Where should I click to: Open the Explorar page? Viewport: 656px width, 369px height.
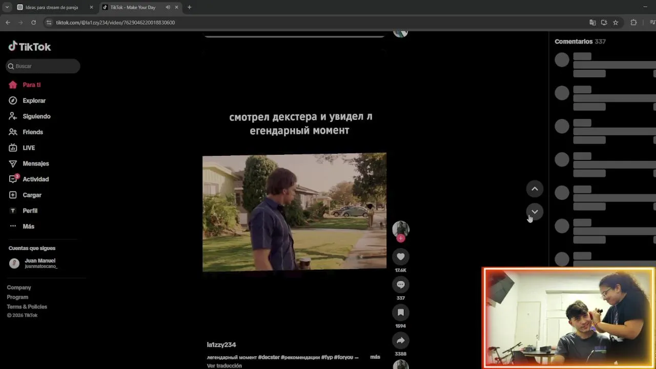tap(27, 101)
